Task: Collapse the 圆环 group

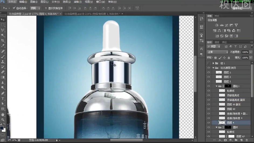Action: 216,127
